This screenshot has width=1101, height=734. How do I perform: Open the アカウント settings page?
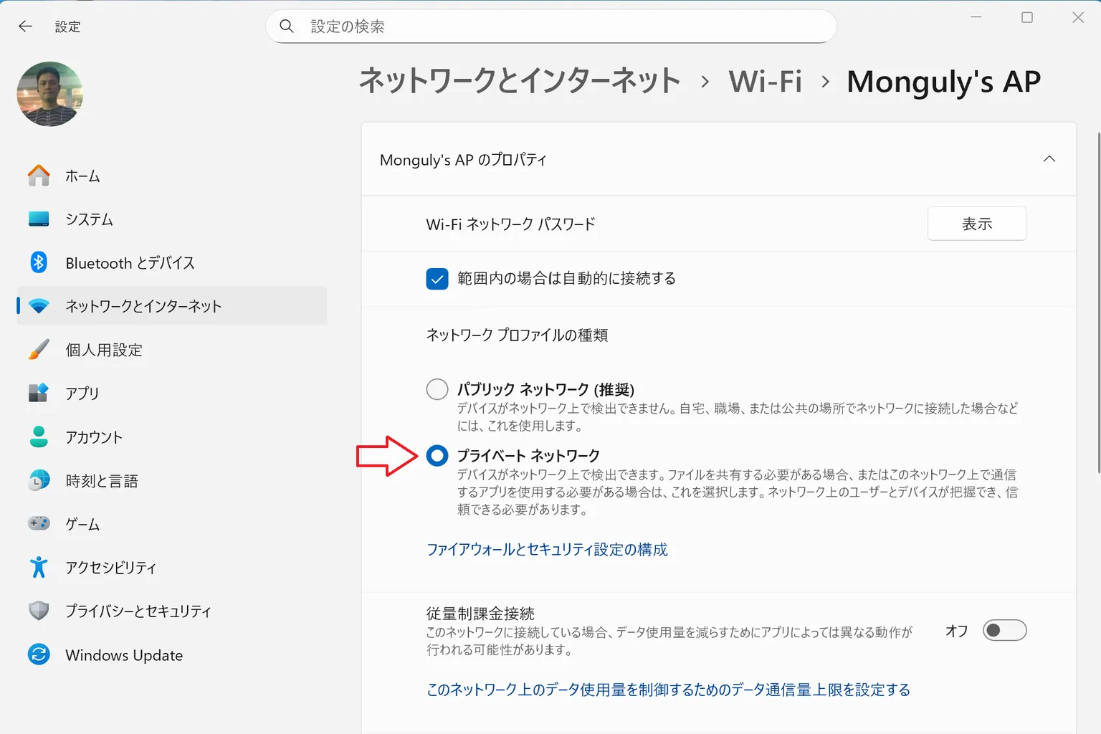(x=172, y=437)
